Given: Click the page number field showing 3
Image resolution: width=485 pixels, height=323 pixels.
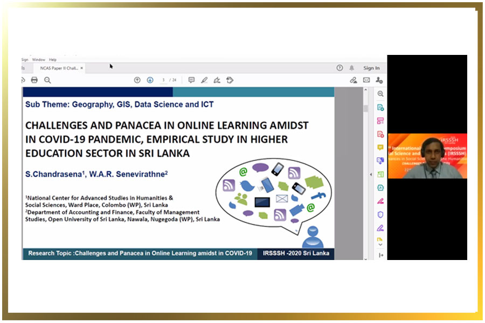Looking at the screenshot, I should (x=164, y=80).
